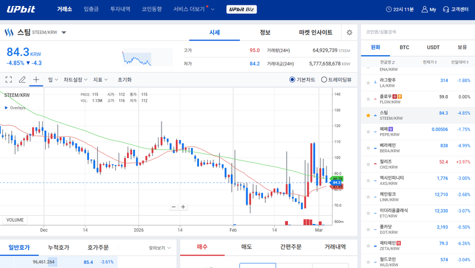Open the 모아보기 order book dropdown

pos(160,248)
